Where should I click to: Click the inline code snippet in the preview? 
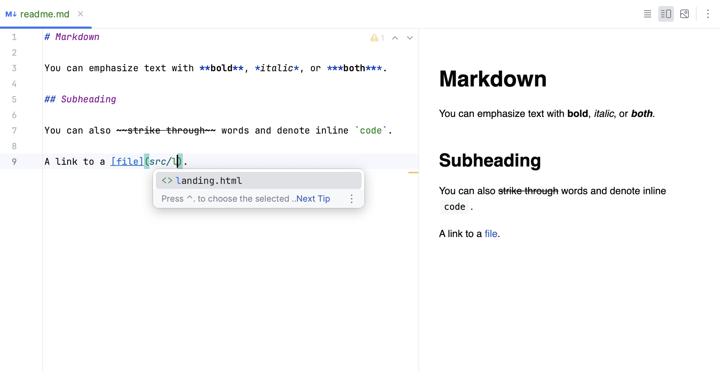click(x=454, y=207)
